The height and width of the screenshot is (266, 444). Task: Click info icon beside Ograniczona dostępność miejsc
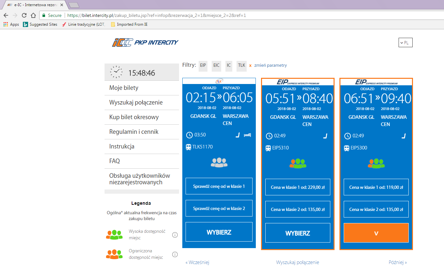point(175,254)
